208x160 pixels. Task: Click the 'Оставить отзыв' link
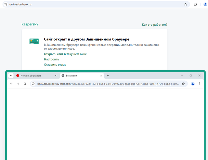55,64
